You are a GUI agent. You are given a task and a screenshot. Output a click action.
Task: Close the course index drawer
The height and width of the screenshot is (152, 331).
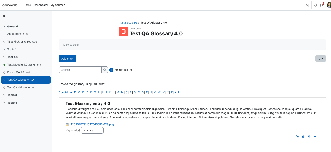tap(4, 16)
